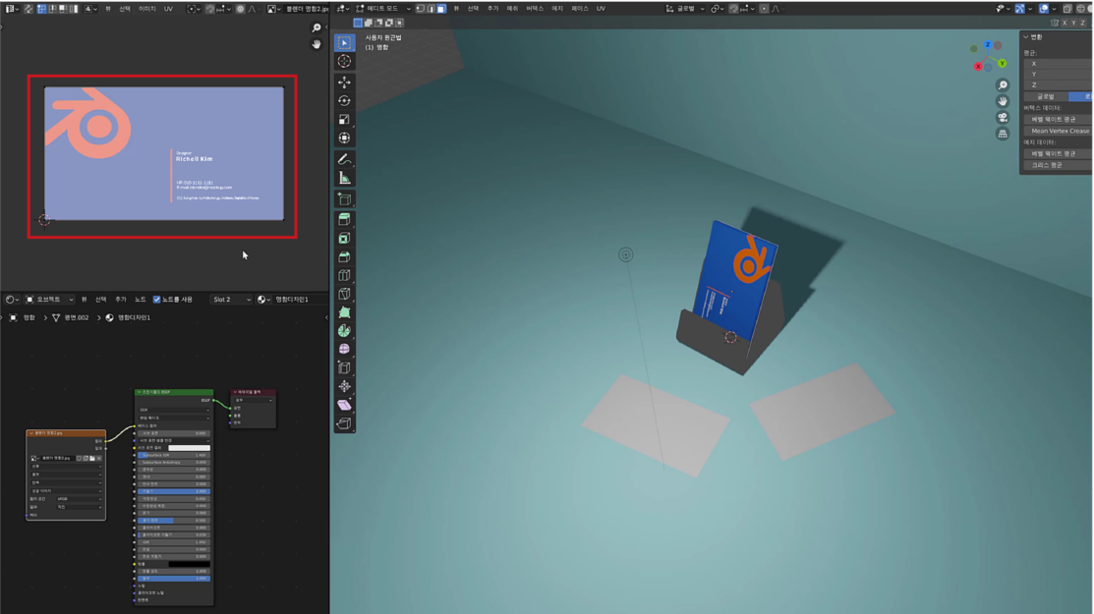Screen dimensions: 1094x614
Task: Select the Cursor tool in viewport toolbar
Action: tap(344, 61)
